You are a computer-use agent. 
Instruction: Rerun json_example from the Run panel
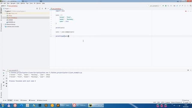point(4,73)
